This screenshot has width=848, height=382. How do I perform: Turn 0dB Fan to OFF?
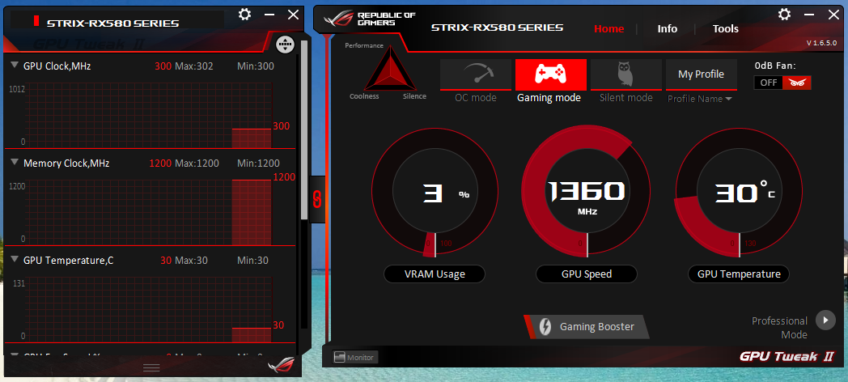click(768, 83)
